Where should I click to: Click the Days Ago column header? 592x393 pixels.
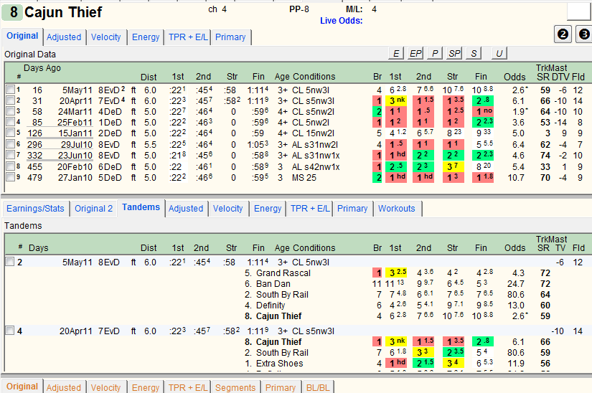point(42,68)
